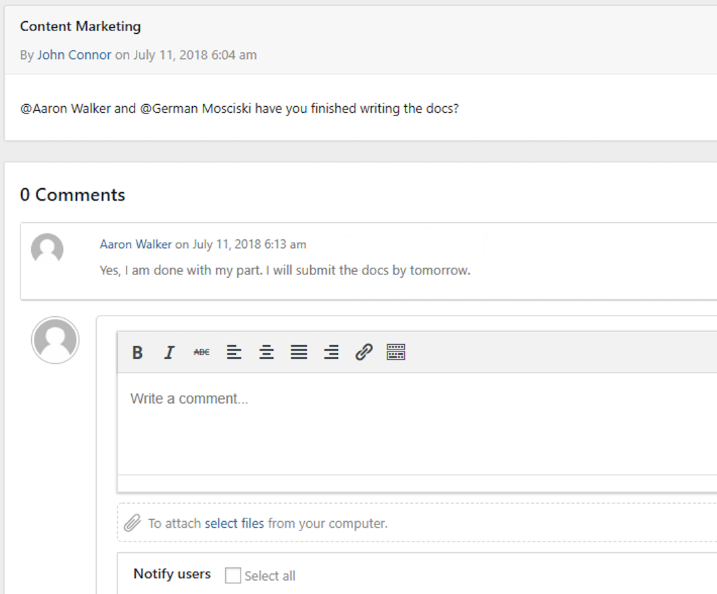The width and height of the screenshot is (717, 594).
Task: Align comment text to the left
Action: [x=234, y=352]
